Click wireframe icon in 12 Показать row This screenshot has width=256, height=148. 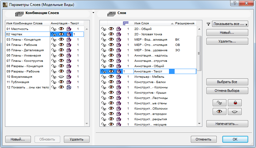pyautogui.click(x=69, y=87)
